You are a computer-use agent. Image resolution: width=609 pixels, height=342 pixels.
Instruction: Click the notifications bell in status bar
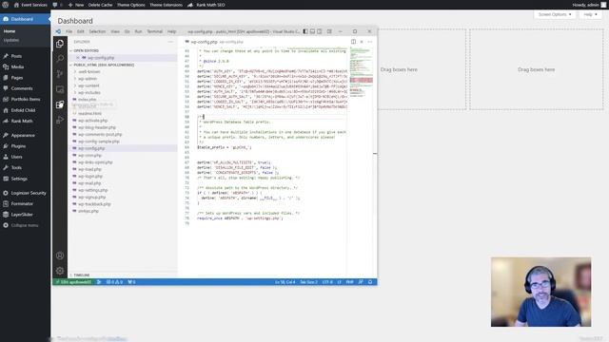370,282
